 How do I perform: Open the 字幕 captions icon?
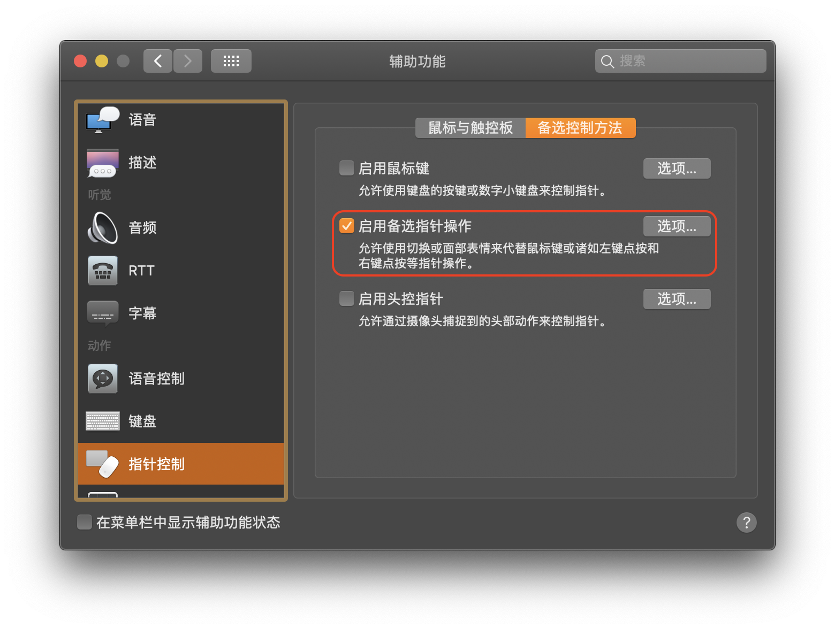(103, 313)
